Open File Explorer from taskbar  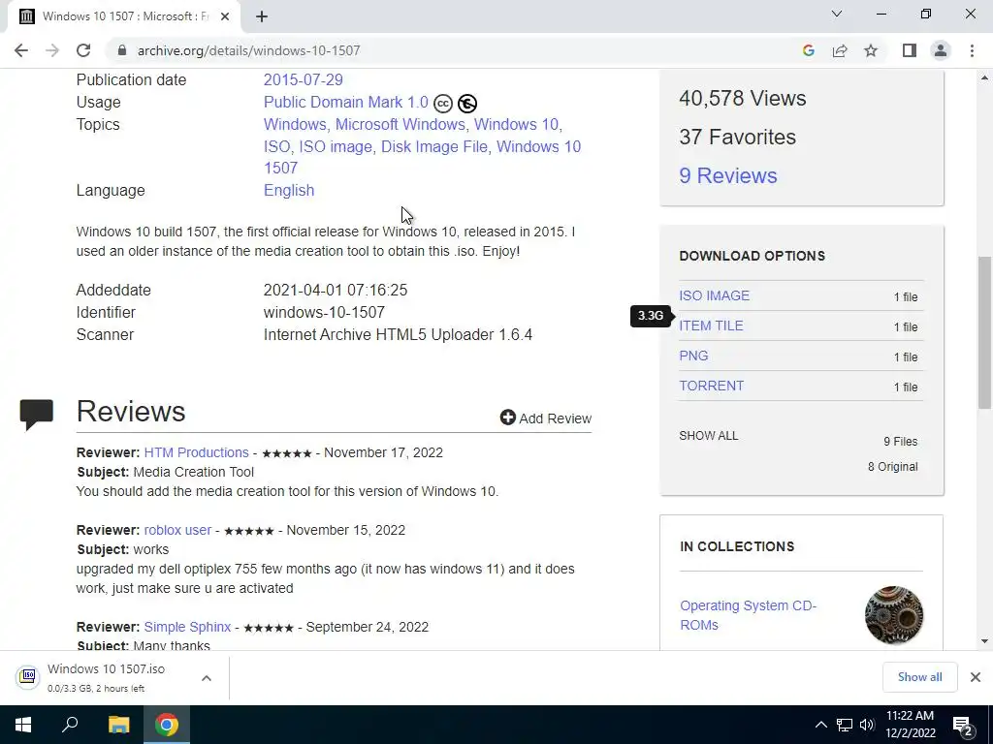pyautogui.click(x=118, y=725)
